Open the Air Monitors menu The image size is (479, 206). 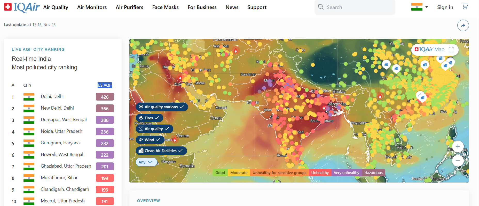pyautogui.click(x=92, y=7)
